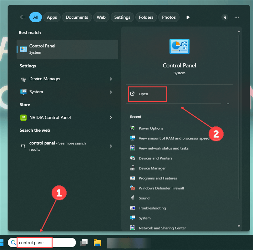Click the Task View taskbar icon

tap(84, 243)
